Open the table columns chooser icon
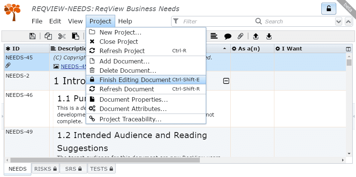Image resolution: width=356 pixels, height=177 pixels. (x=348, y=49)
